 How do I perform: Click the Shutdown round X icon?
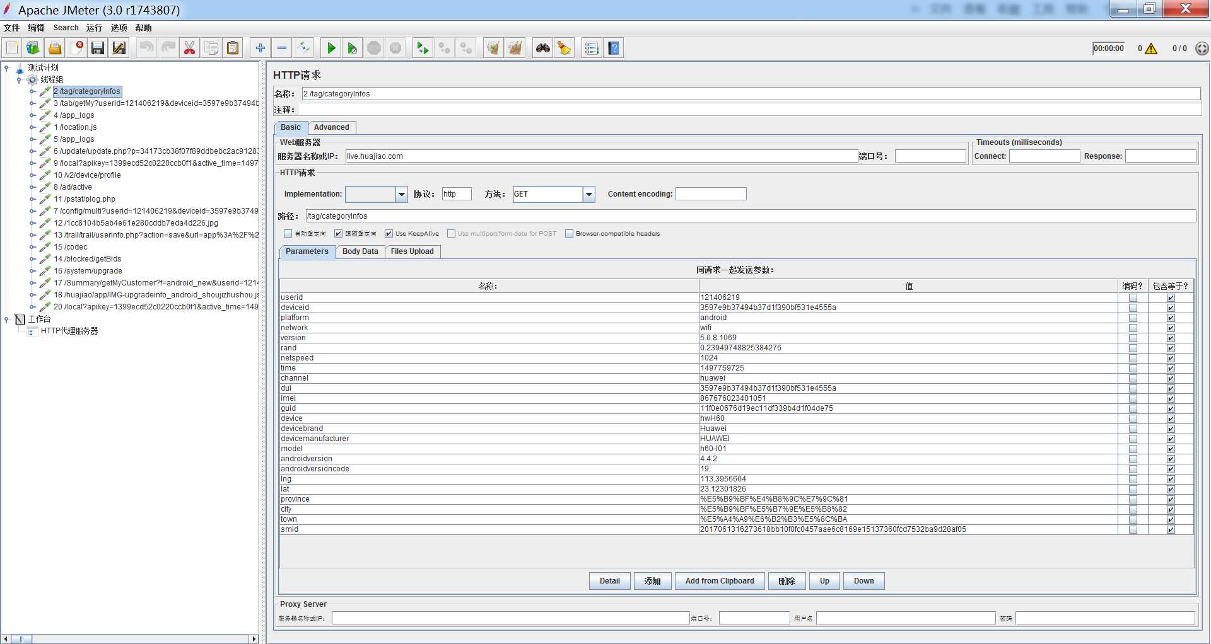[395, 48]
